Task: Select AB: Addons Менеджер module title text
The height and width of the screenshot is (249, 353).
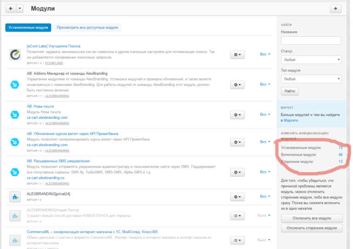Action: point(67,74)
